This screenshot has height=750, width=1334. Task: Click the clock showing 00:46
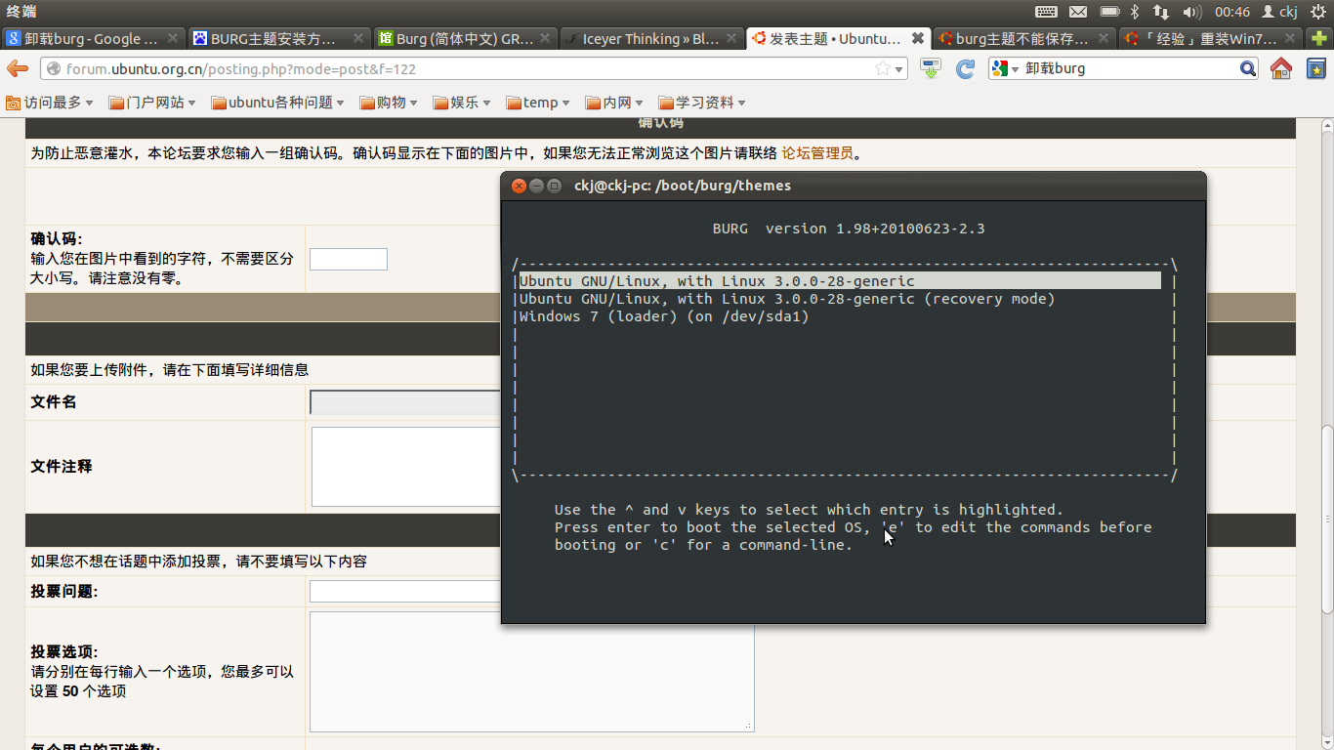click(x=1231, y=12)
